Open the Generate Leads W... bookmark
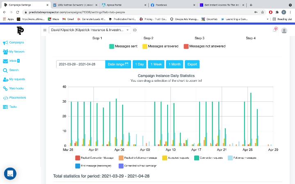The width and height of the screenshot is (295, 184). point(91,19)
